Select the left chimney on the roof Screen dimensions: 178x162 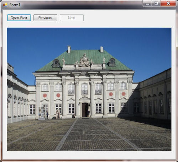[69, 49]
